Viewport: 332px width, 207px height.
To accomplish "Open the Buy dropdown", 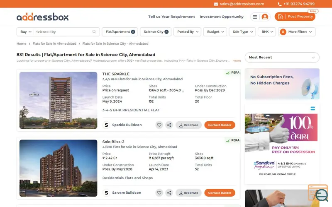I will 26,32.
